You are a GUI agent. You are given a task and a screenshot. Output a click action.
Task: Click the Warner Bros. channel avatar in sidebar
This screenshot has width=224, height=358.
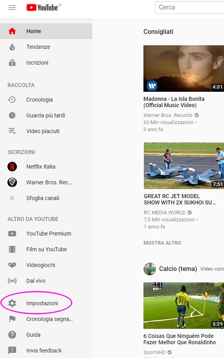tap(12, 182)
